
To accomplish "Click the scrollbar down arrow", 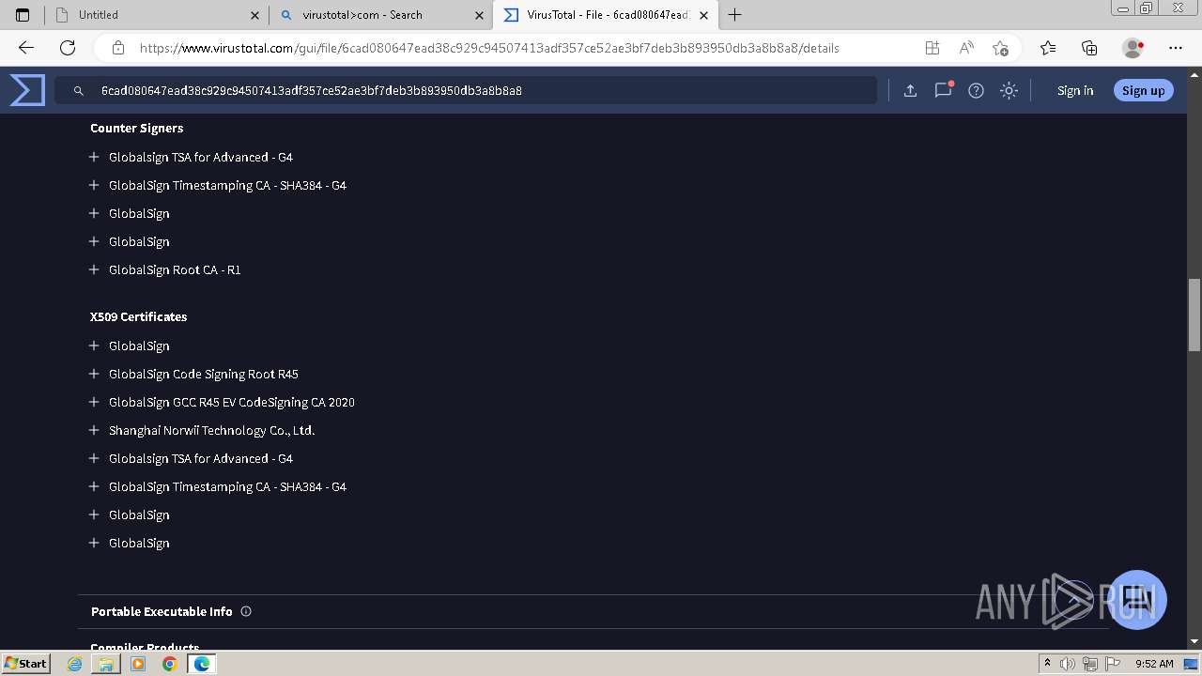I will click(x=1194, y=641).
